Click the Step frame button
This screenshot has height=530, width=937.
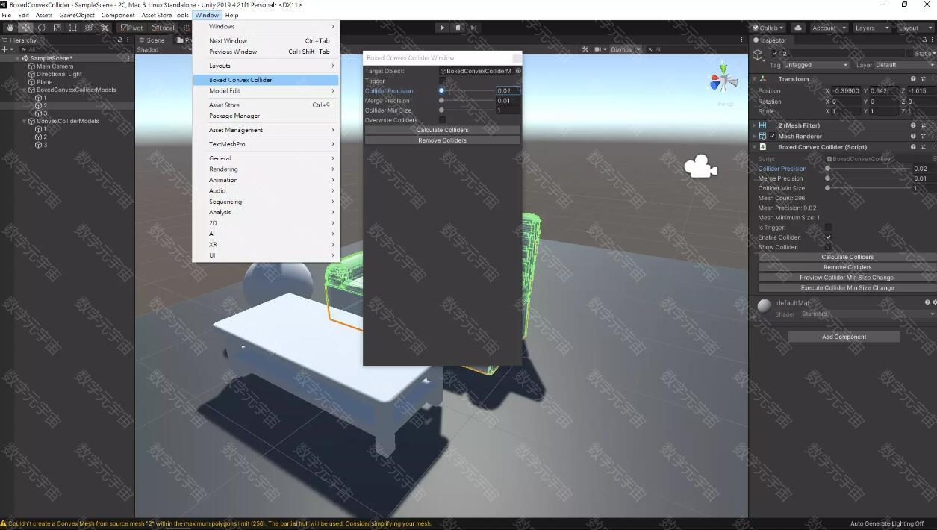pyautogui.click(x=473, y=28)
